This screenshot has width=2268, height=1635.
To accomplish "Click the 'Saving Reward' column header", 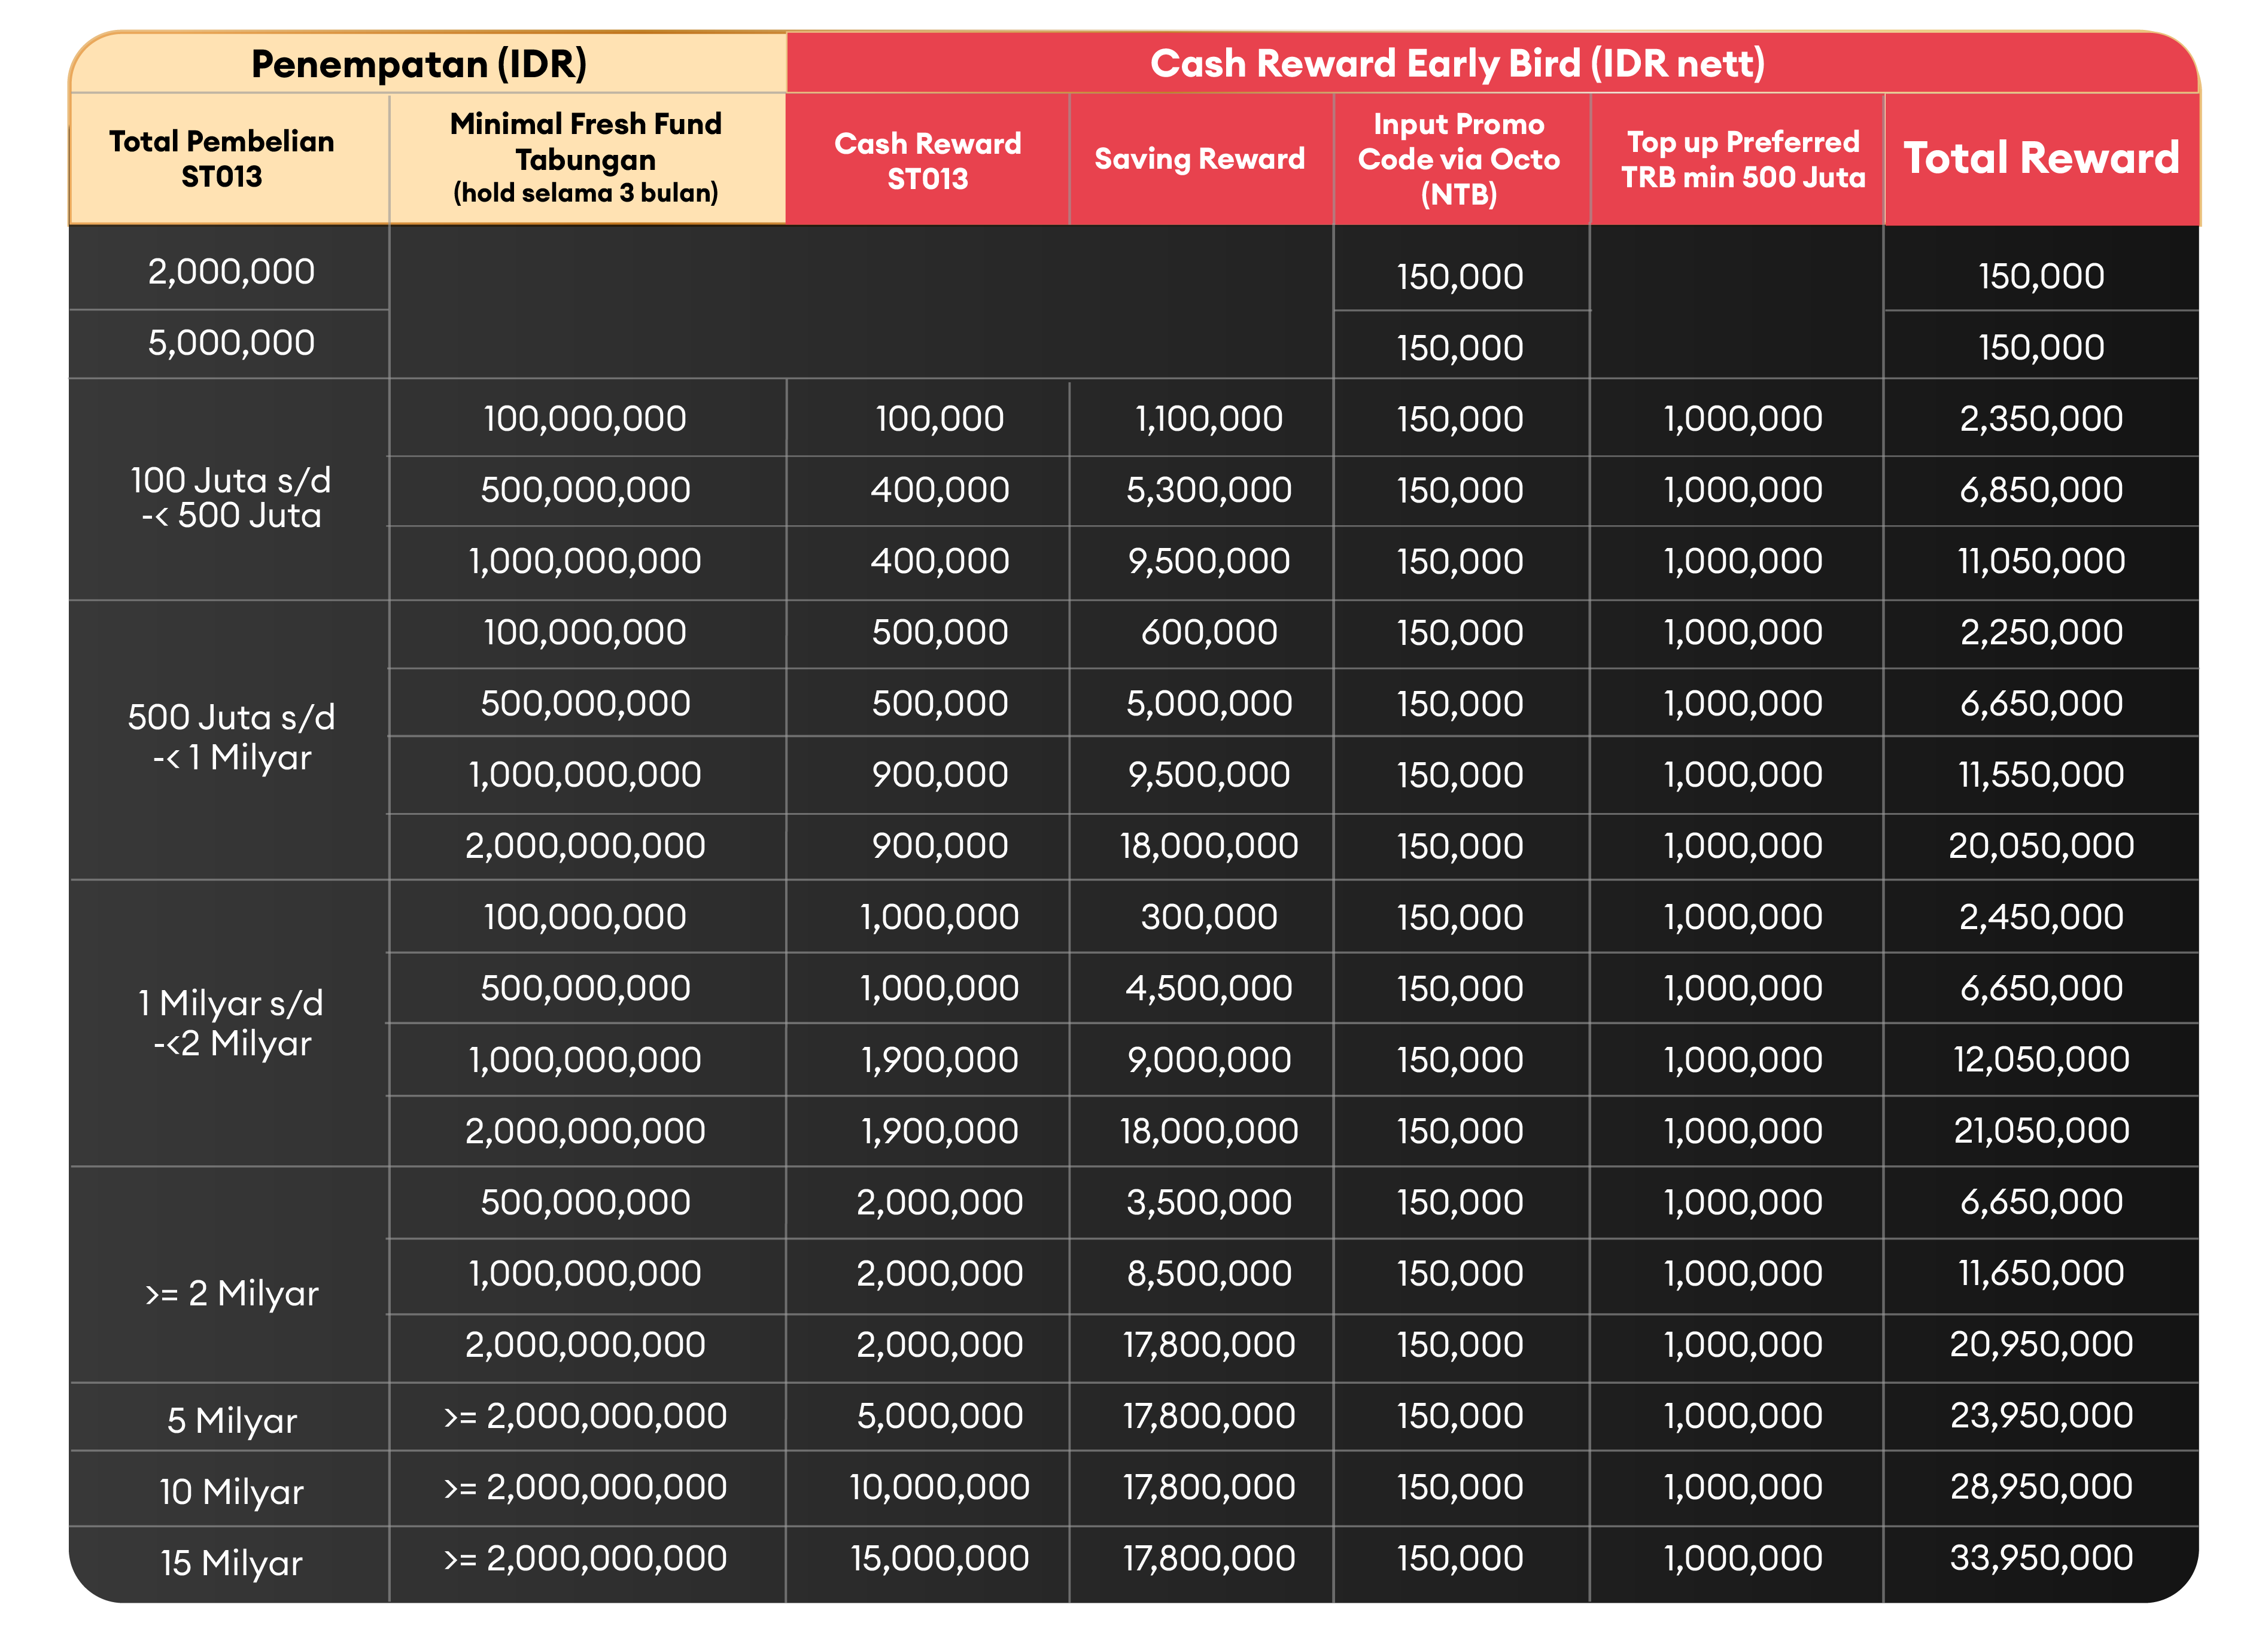I will click(1200, 158).
